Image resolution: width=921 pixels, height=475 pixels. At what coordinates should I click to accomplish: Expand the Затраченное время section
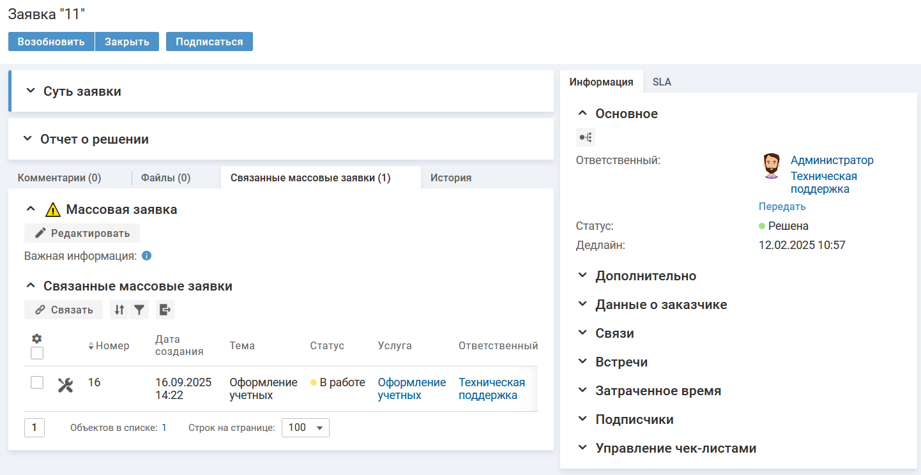pos(658,391)
